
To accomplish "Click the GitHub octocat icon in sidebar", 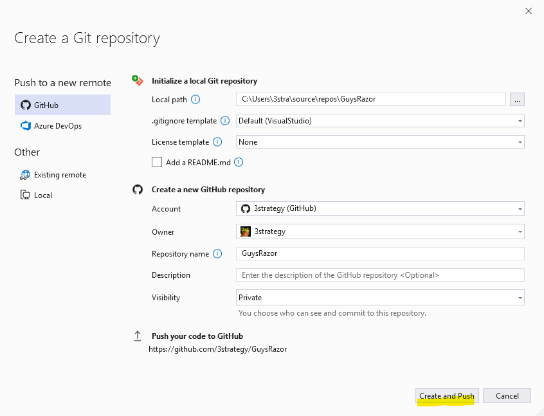I will (x=25, y=105).
